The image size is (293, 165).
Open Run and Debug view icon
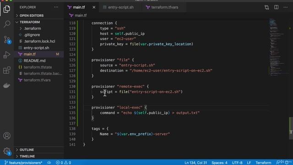(7, 55)
